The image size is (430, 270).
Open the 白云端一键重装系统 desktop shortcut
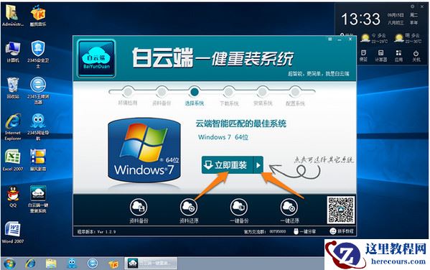[x=38, y=200]
